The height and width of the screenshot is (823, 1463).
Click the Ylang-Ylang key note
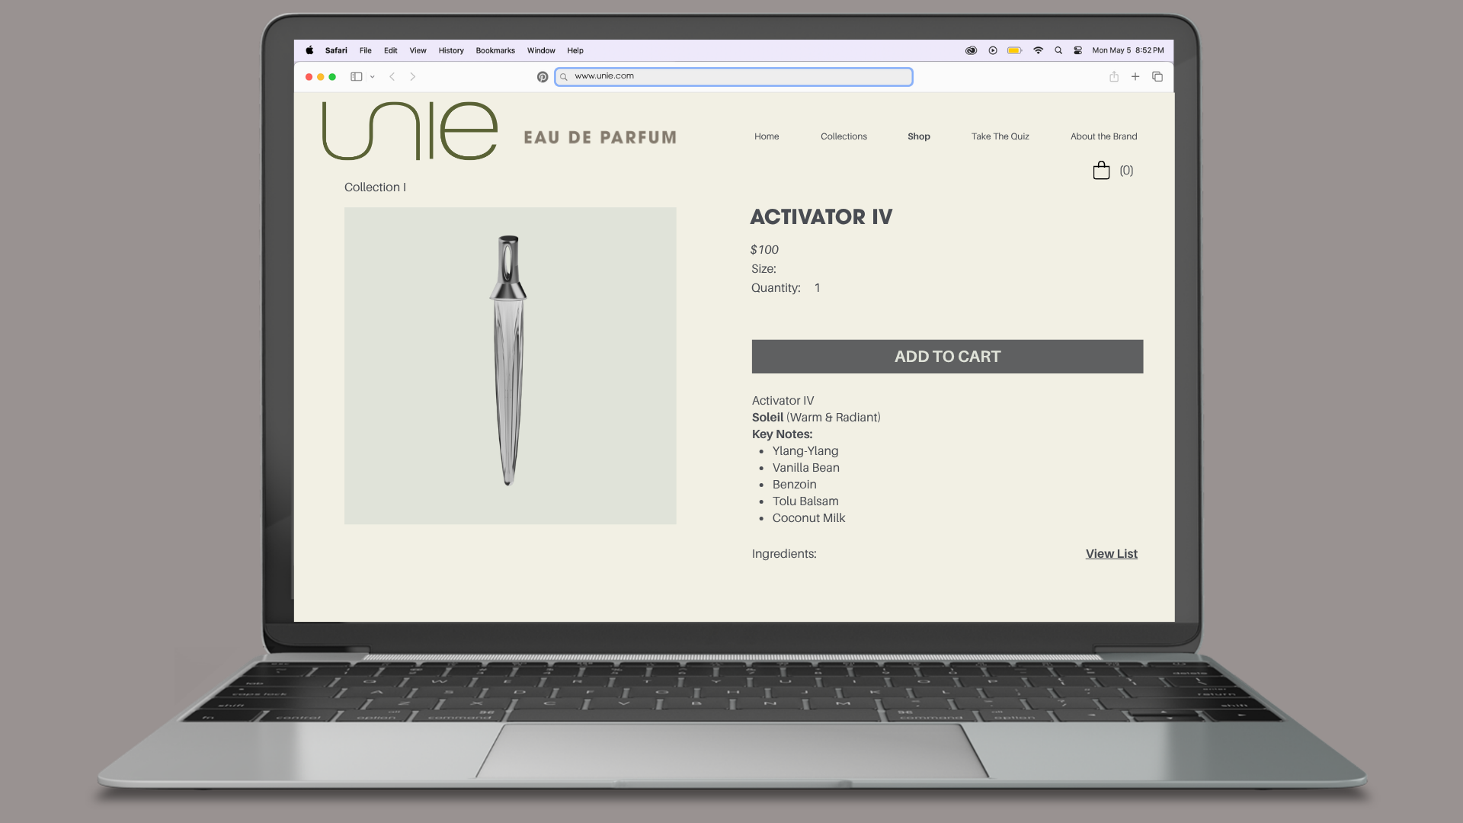[805, 451]
